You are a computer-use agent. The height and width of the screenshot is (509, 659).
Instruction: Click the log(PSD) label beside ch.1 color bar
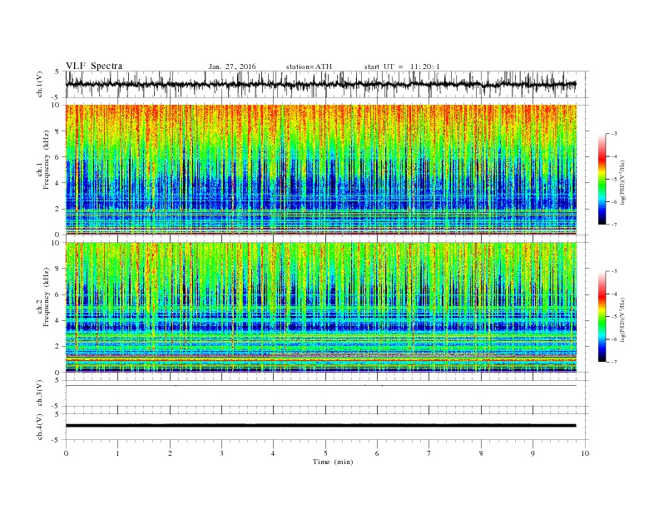(623, 182)
